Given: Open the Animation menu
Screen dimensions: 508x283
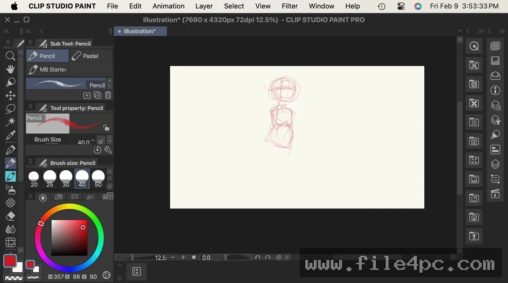Looking at the screenshot, I should tap(168, 6).
